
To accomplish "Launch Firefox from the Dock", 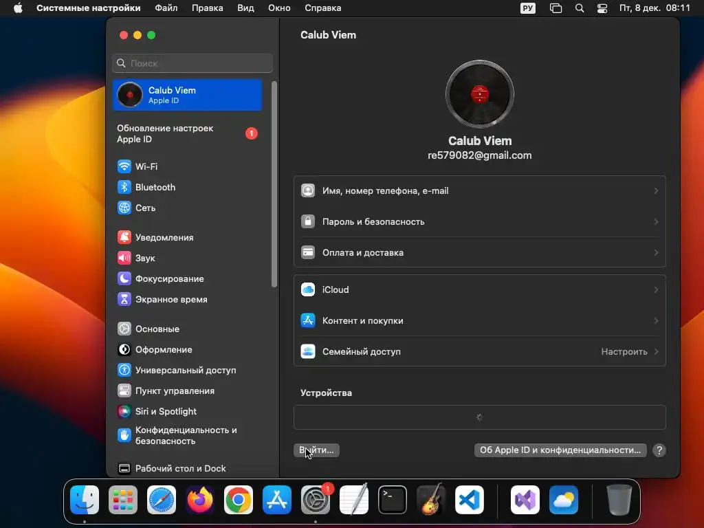I will click(200, 500).
